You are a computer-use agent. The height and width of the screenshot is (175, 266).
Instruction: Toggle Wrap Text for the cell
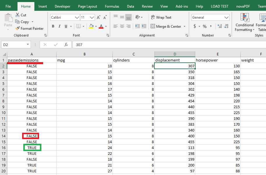point(161,17)
